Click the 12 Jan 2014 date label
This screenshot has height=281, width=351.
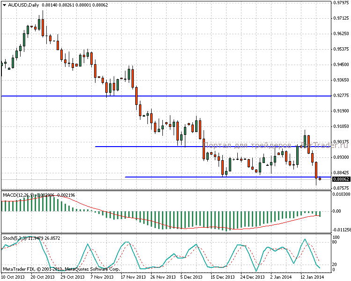click(x=312, y=277)
